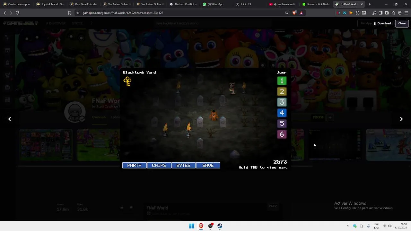Click the orange play extension icon
Image resolution: width=411 pixels, height=231 pixels.
coord(351,13)
